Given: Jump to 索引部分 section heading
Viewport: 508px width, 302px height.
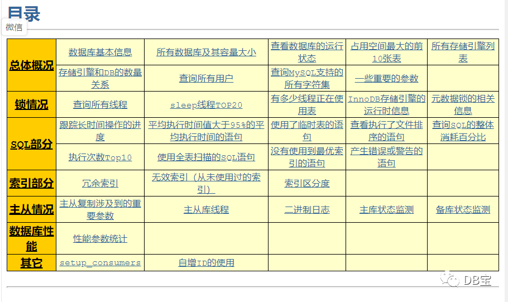Looking at the screenshot, I should (31, 184).
